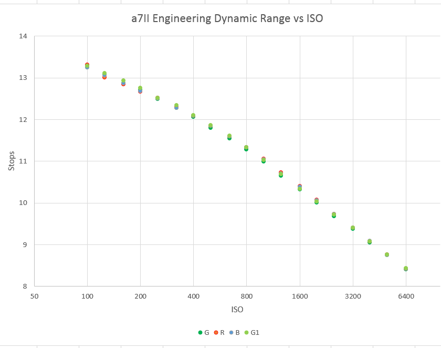441x348 pixels.
Task: Select the chart title a7II Engineering Dynamic Range vs ISO
Action: coord(227,18)
